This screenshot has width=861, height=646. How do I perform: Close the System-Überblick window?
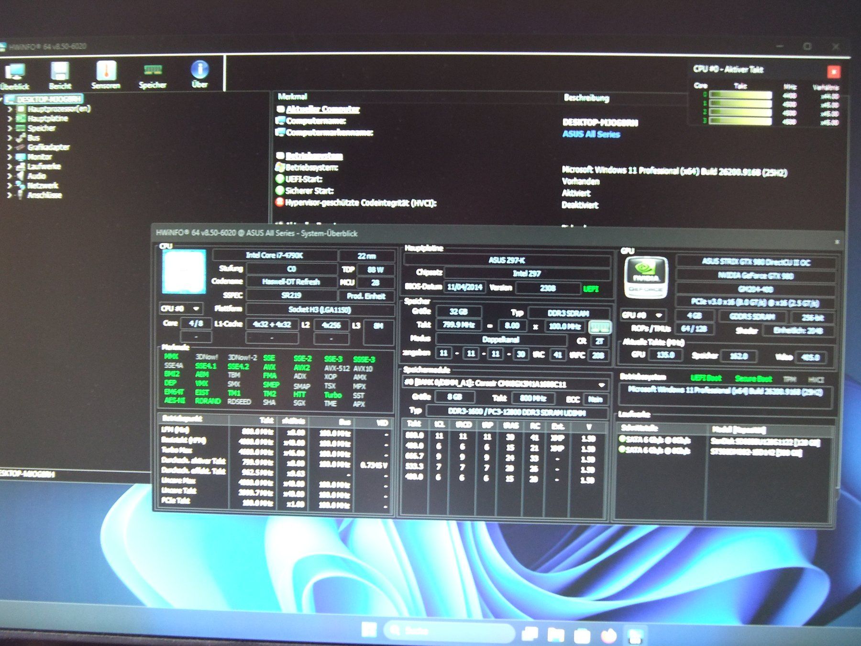[x=837, y=242]
